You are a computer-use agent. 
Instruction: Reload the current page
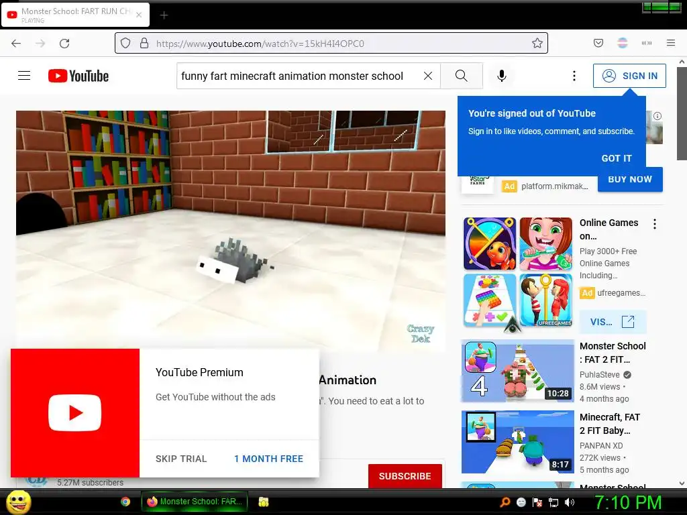[64, 44]
